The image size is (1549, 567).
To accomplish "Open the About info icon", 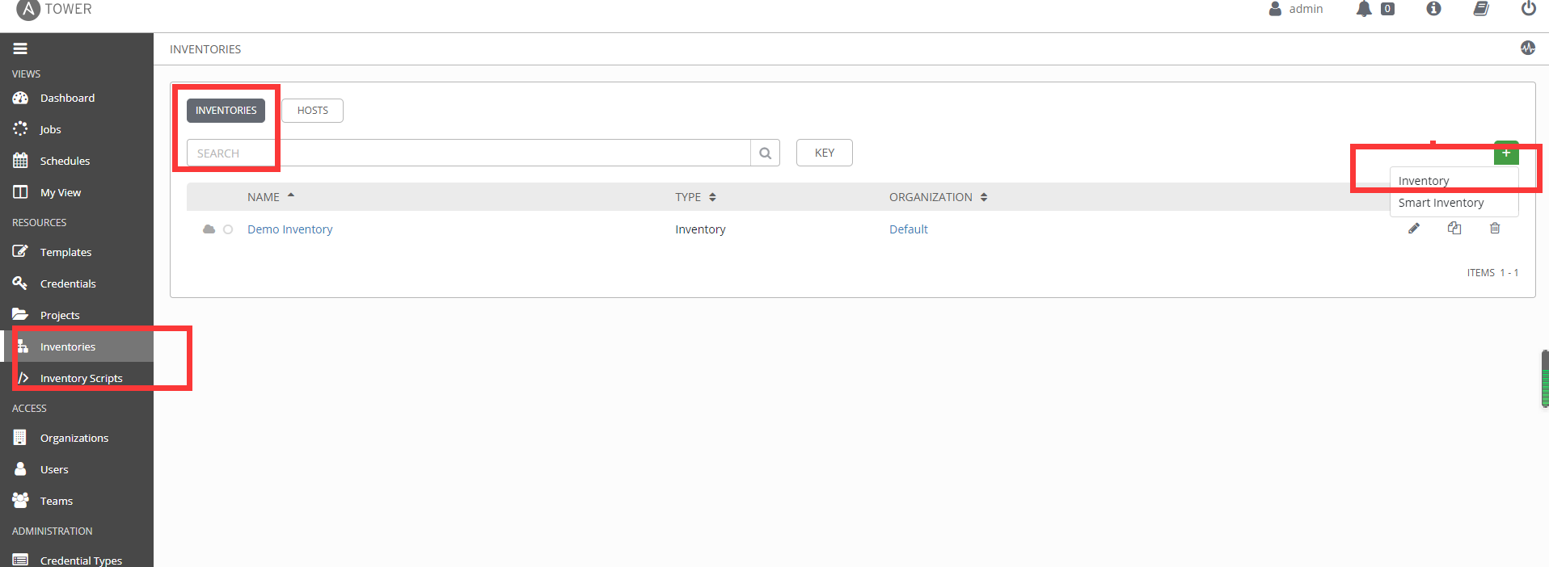I will (x=1433, y=8).
